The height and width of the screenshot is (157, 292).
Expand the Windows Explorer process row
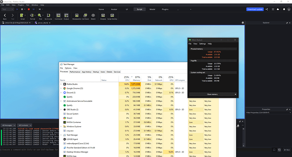tap(61, 126)
